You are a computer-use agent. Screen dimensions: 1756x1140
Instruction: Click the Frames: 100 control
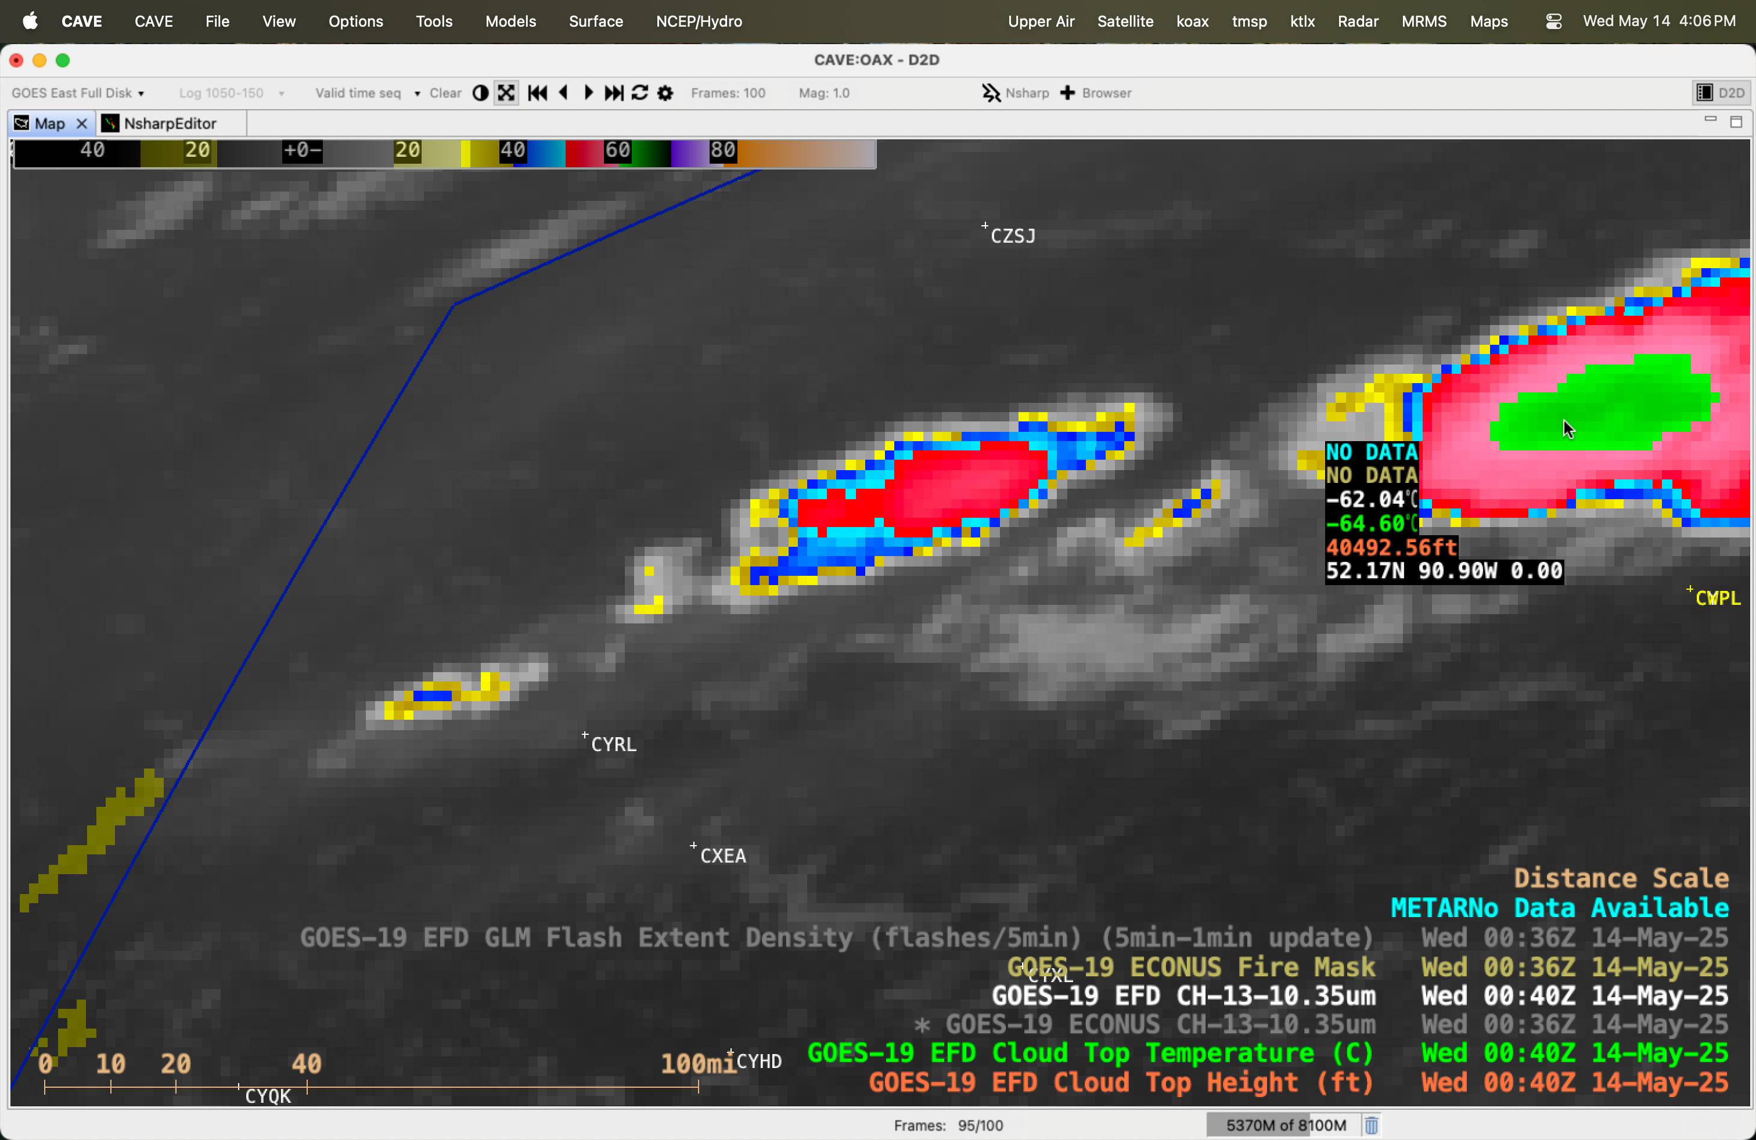728,93
